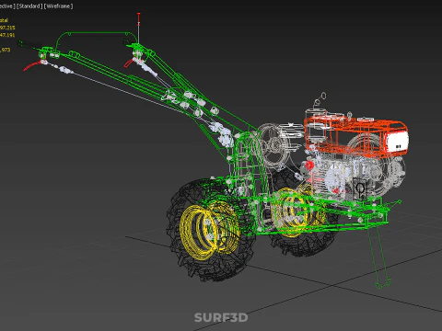Select the white headlight on the engine

coord(398,142)
